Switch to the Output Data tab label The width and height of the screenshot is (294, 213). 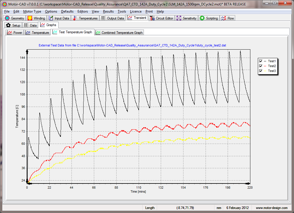pyautogui.click(x=115, y=18)
